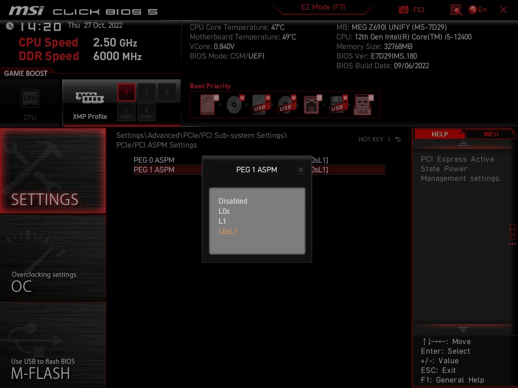
Task: Enable XMP profile 2
Action: (x=146, y=92)
